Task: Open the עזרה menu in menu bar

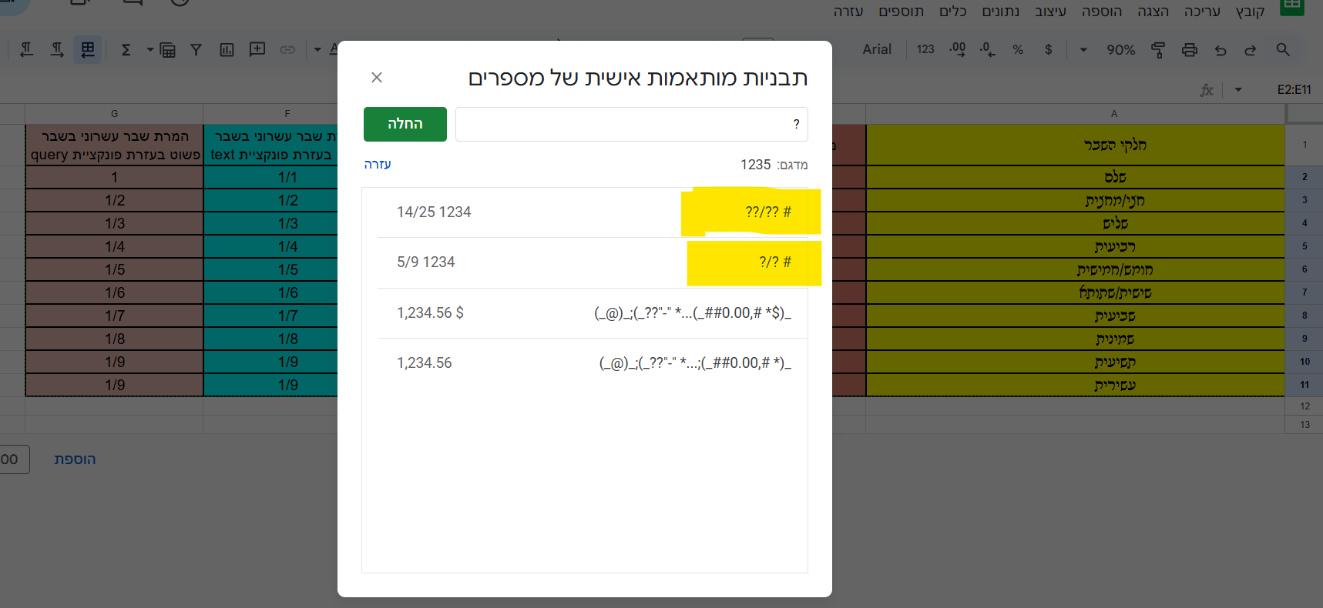Action: 848,12
